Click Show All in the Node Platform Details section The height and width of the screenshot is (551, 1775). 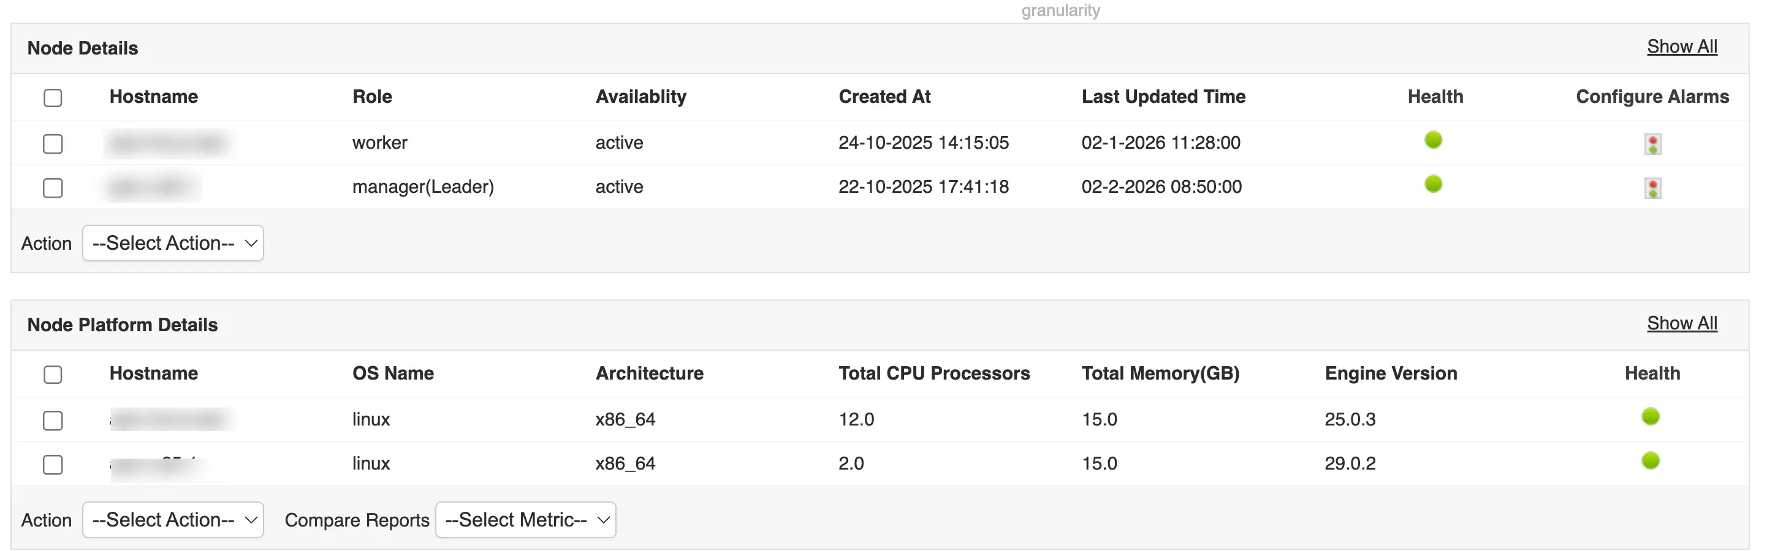1682,323
